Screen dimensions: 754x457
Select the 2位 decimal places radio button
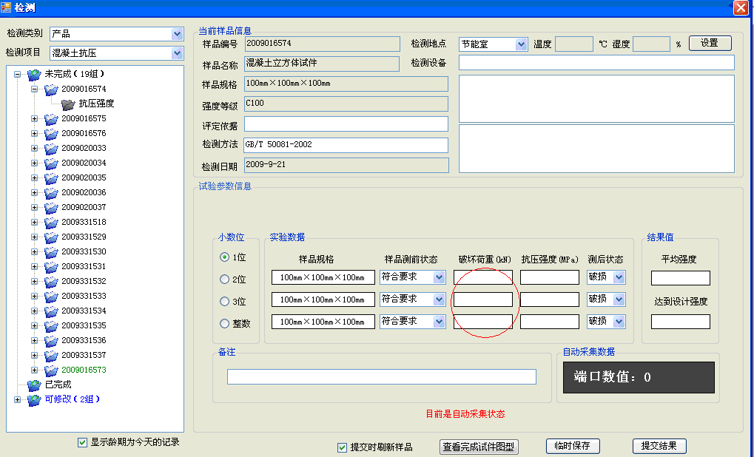pos(225,280)
